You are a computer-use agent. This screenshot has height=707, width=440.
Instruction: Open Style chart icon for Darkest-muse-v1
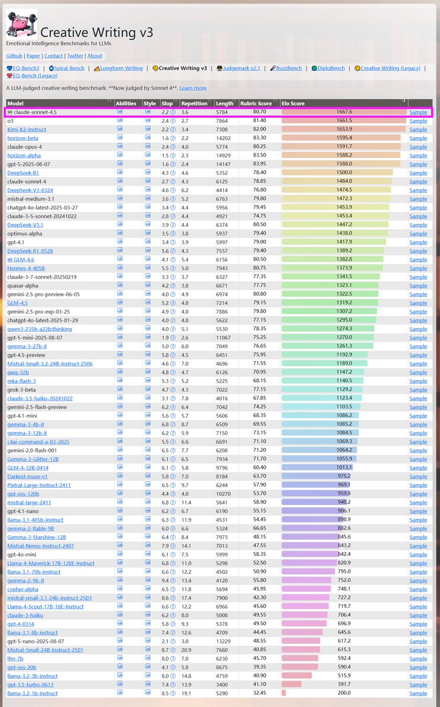[x=148, y=476]
